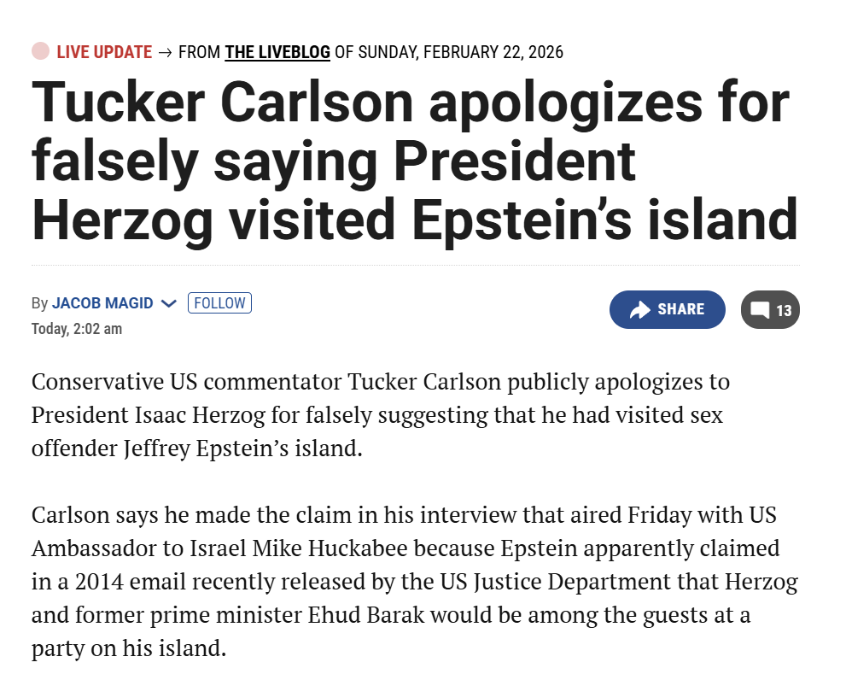Click the By label before author name

39,303
